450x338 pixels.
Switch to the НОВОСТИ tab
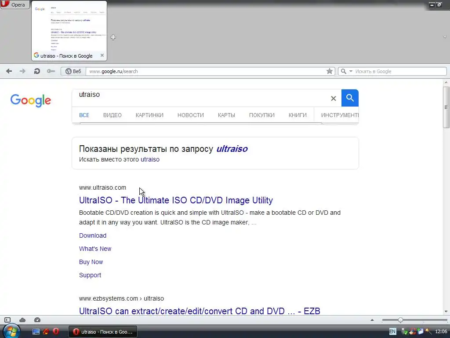[x=191, y=115]
